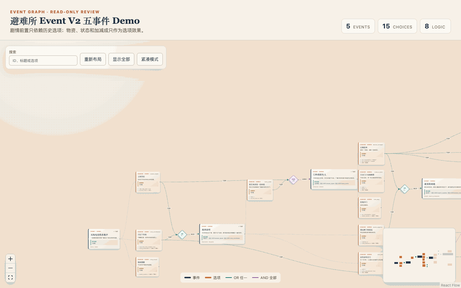Select the OR diamond before 夜里的高烧
461x288 pixels.
pyautogui.click(x=405, y=189)
